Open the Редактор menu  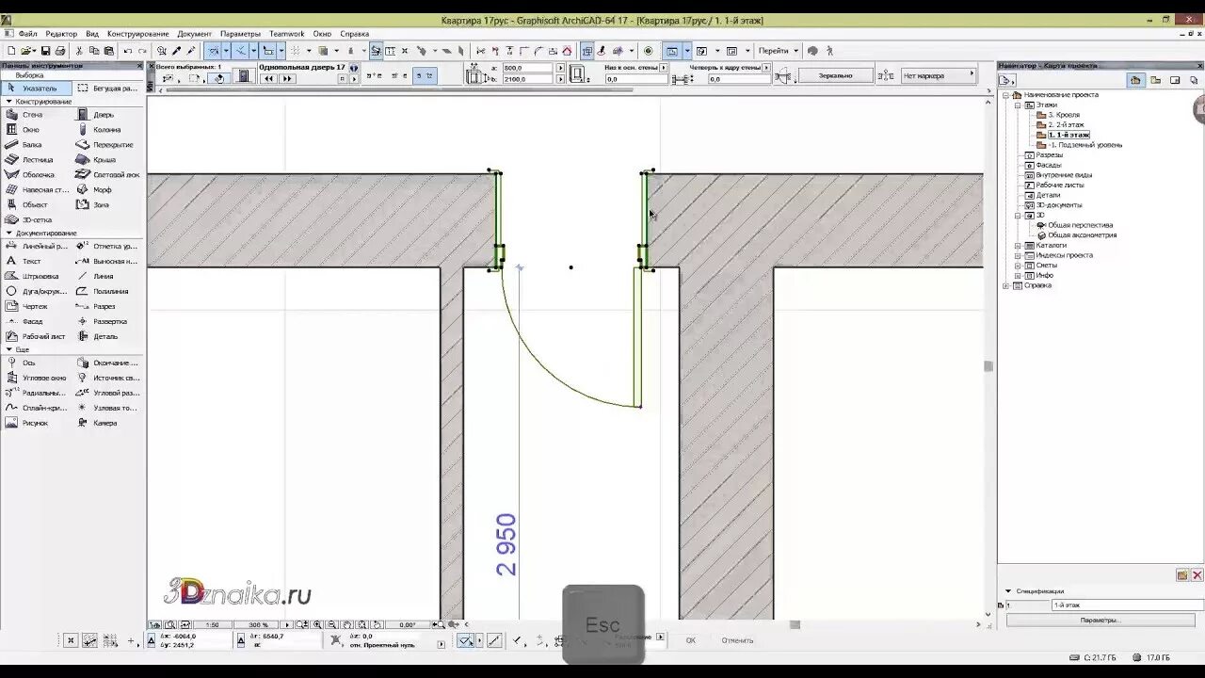[61, 34]
